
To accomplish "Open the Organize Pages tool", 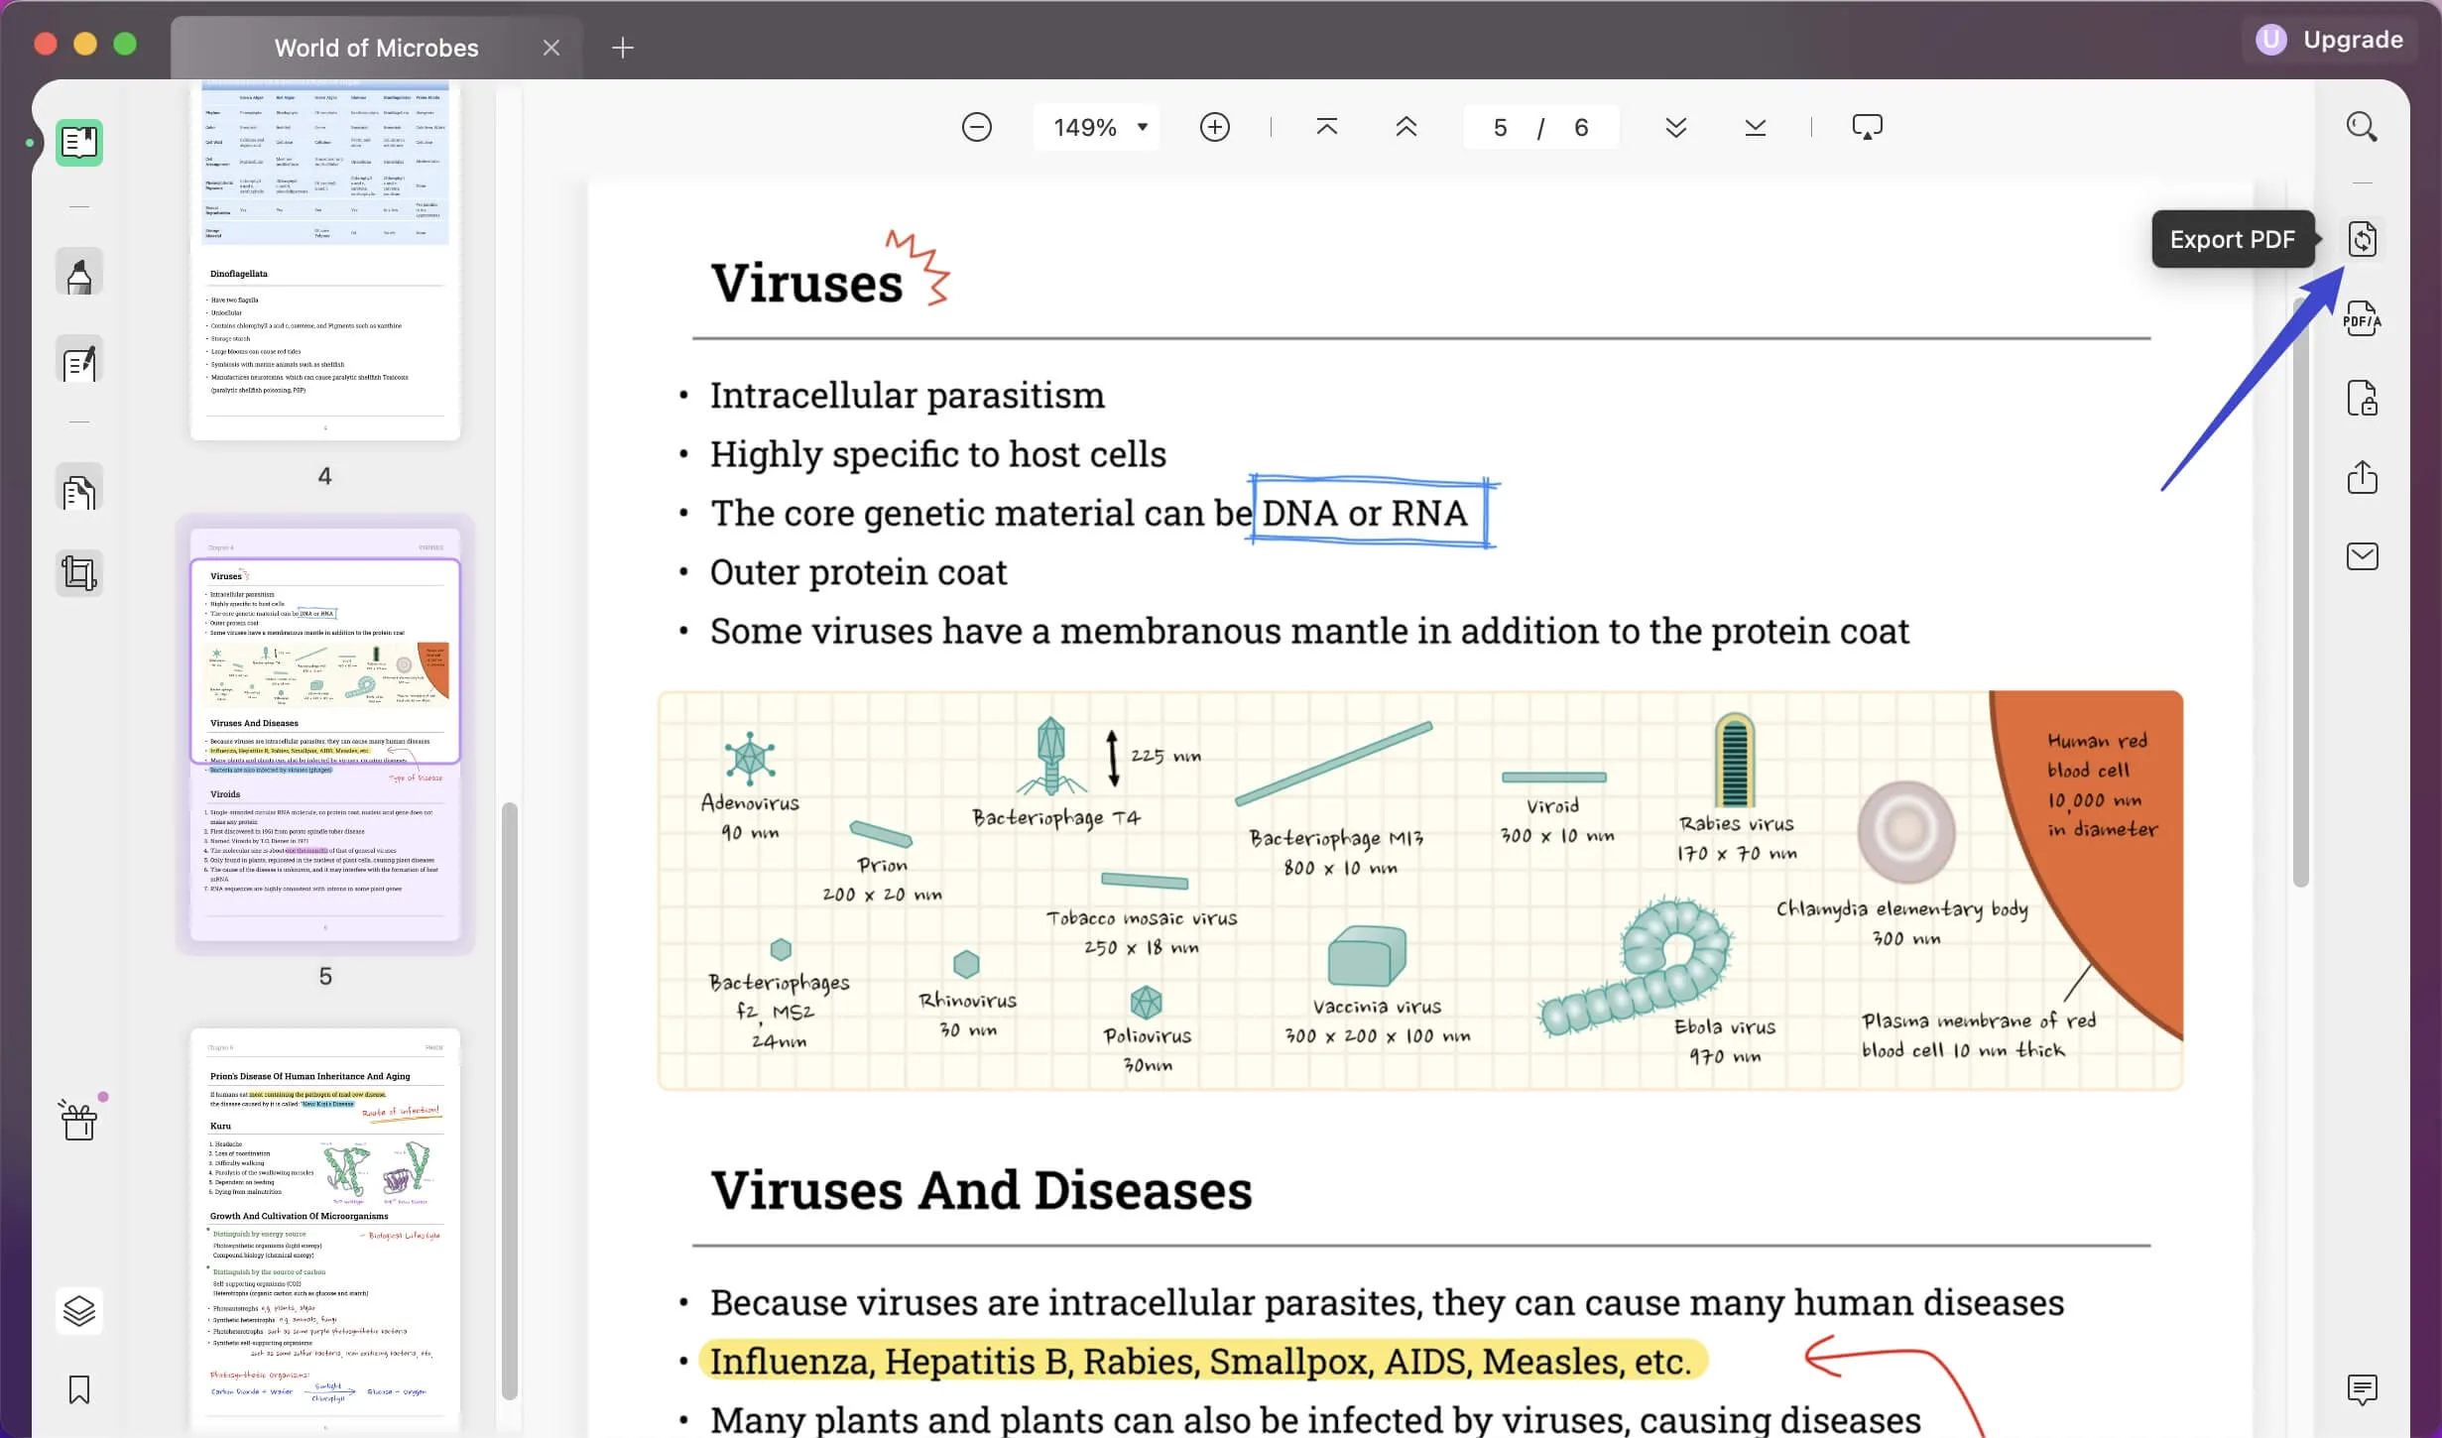I will [79, 491].
